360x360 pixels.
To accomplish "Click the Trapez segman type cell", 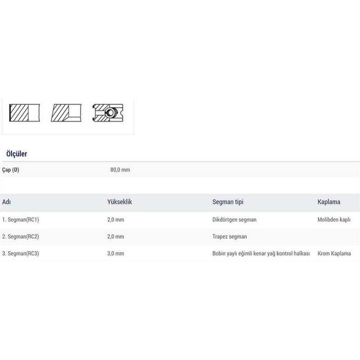I will (x=229, y=237).
